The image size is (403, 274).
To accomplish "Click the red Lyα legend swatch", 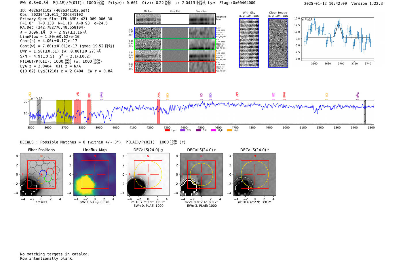I will tap(167, 130).
